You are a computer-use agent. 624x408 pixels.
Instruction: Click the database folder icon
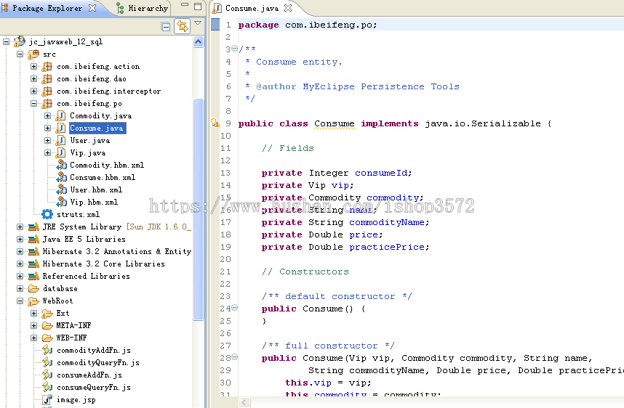coord(33,288)
